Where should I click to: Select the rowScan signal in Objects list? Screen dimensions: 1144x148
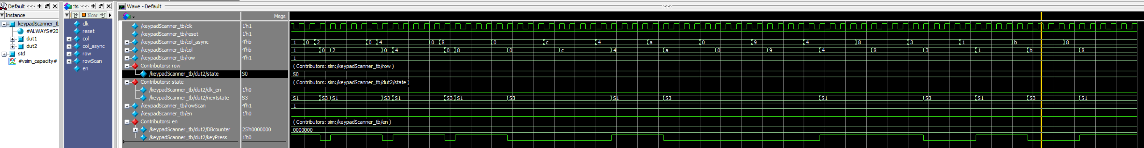tap(92, 61)
